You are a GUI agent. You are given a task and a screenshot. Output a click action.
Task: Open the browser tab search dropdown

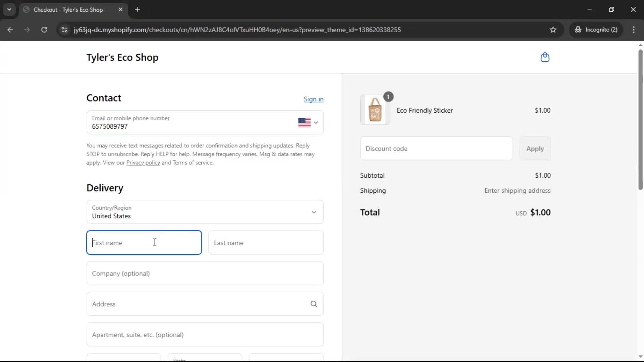point(9,9)
